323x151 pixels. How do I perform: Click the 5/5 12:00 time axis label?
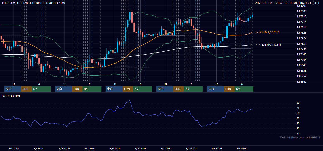(64, 149)
